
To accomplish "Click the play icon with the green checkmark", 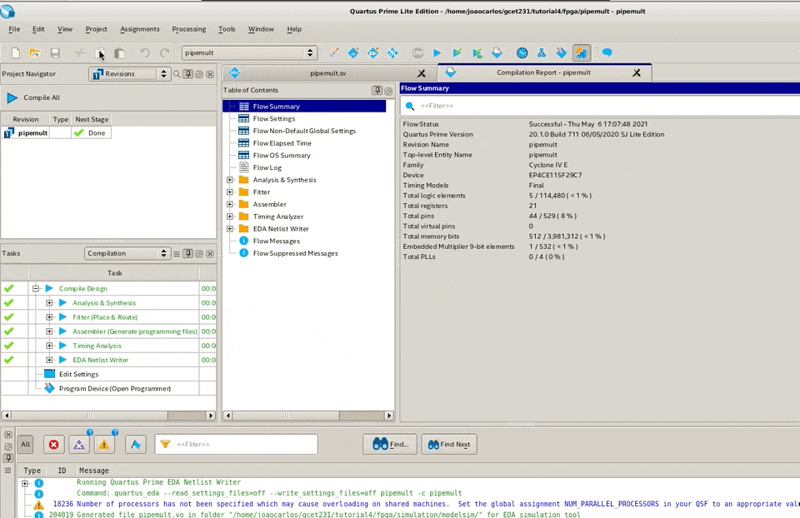I will (457, 52).
